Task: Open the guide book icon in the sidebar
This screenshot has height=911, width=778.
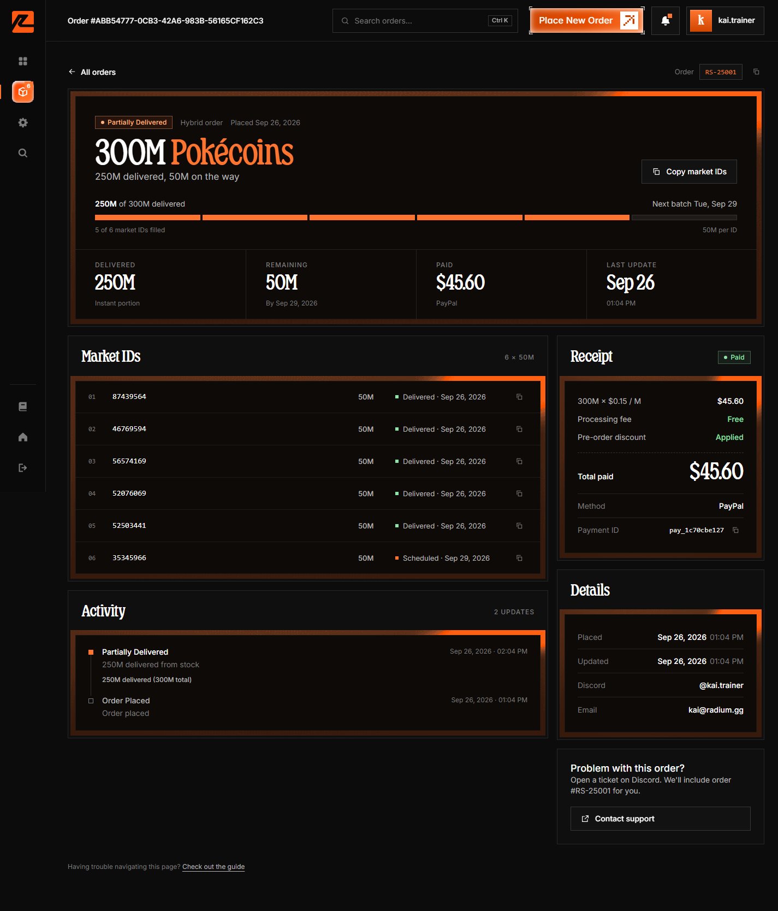Action: [23, 407]
